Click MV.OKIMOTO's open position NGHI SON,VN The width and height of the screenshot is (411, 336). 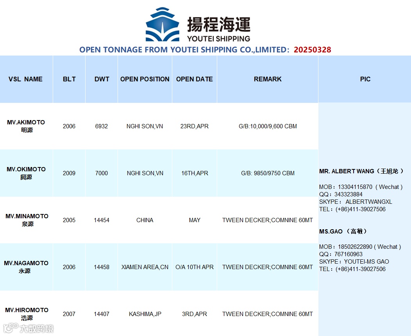(x=145, y=173)
